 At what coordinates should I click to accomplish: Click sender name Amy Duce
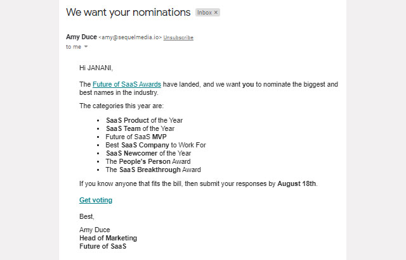coord(81,37)
